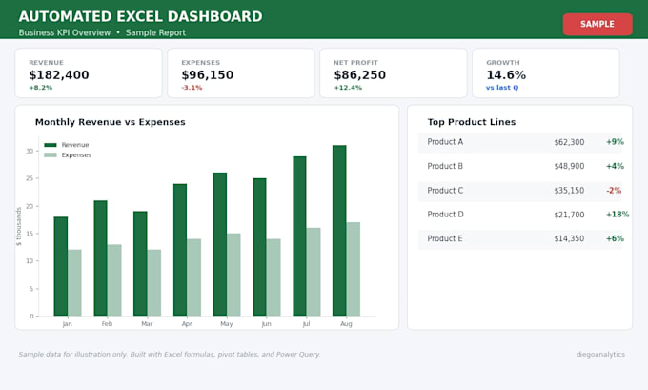Click the diegoanalytics footer credit
Viewport: 648px width, 390px height.
(x=600, y=355)
